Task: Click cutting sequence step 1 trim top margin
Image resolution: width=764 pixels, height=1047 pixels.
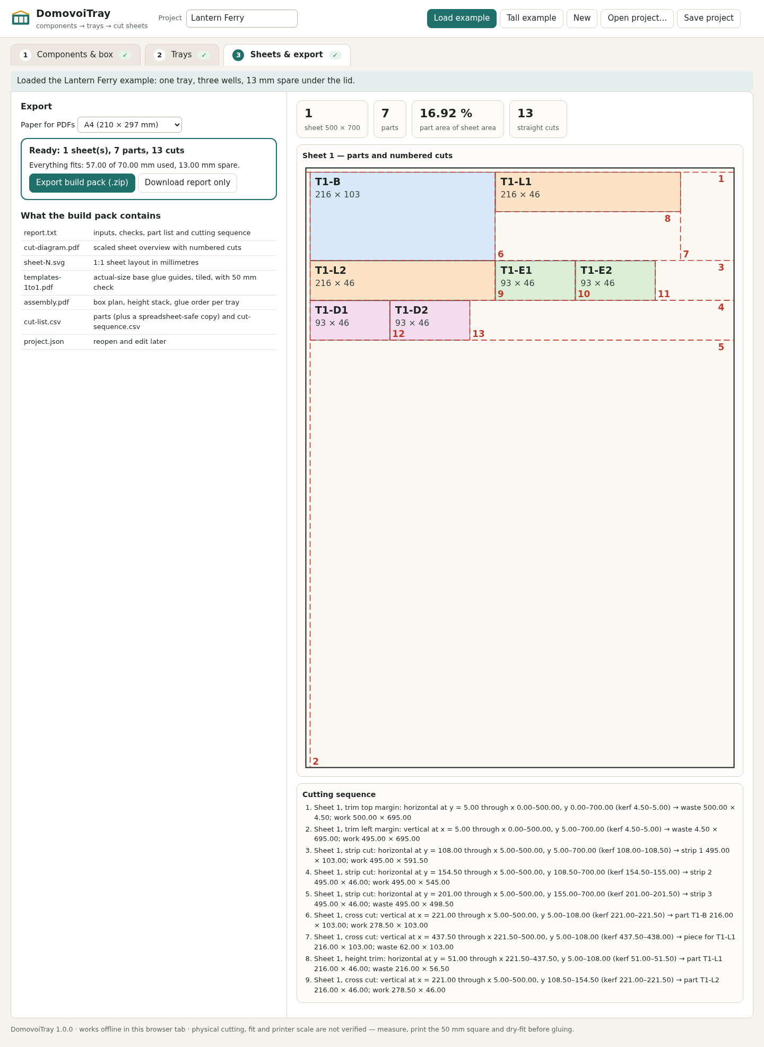Action: click(524, 812)
